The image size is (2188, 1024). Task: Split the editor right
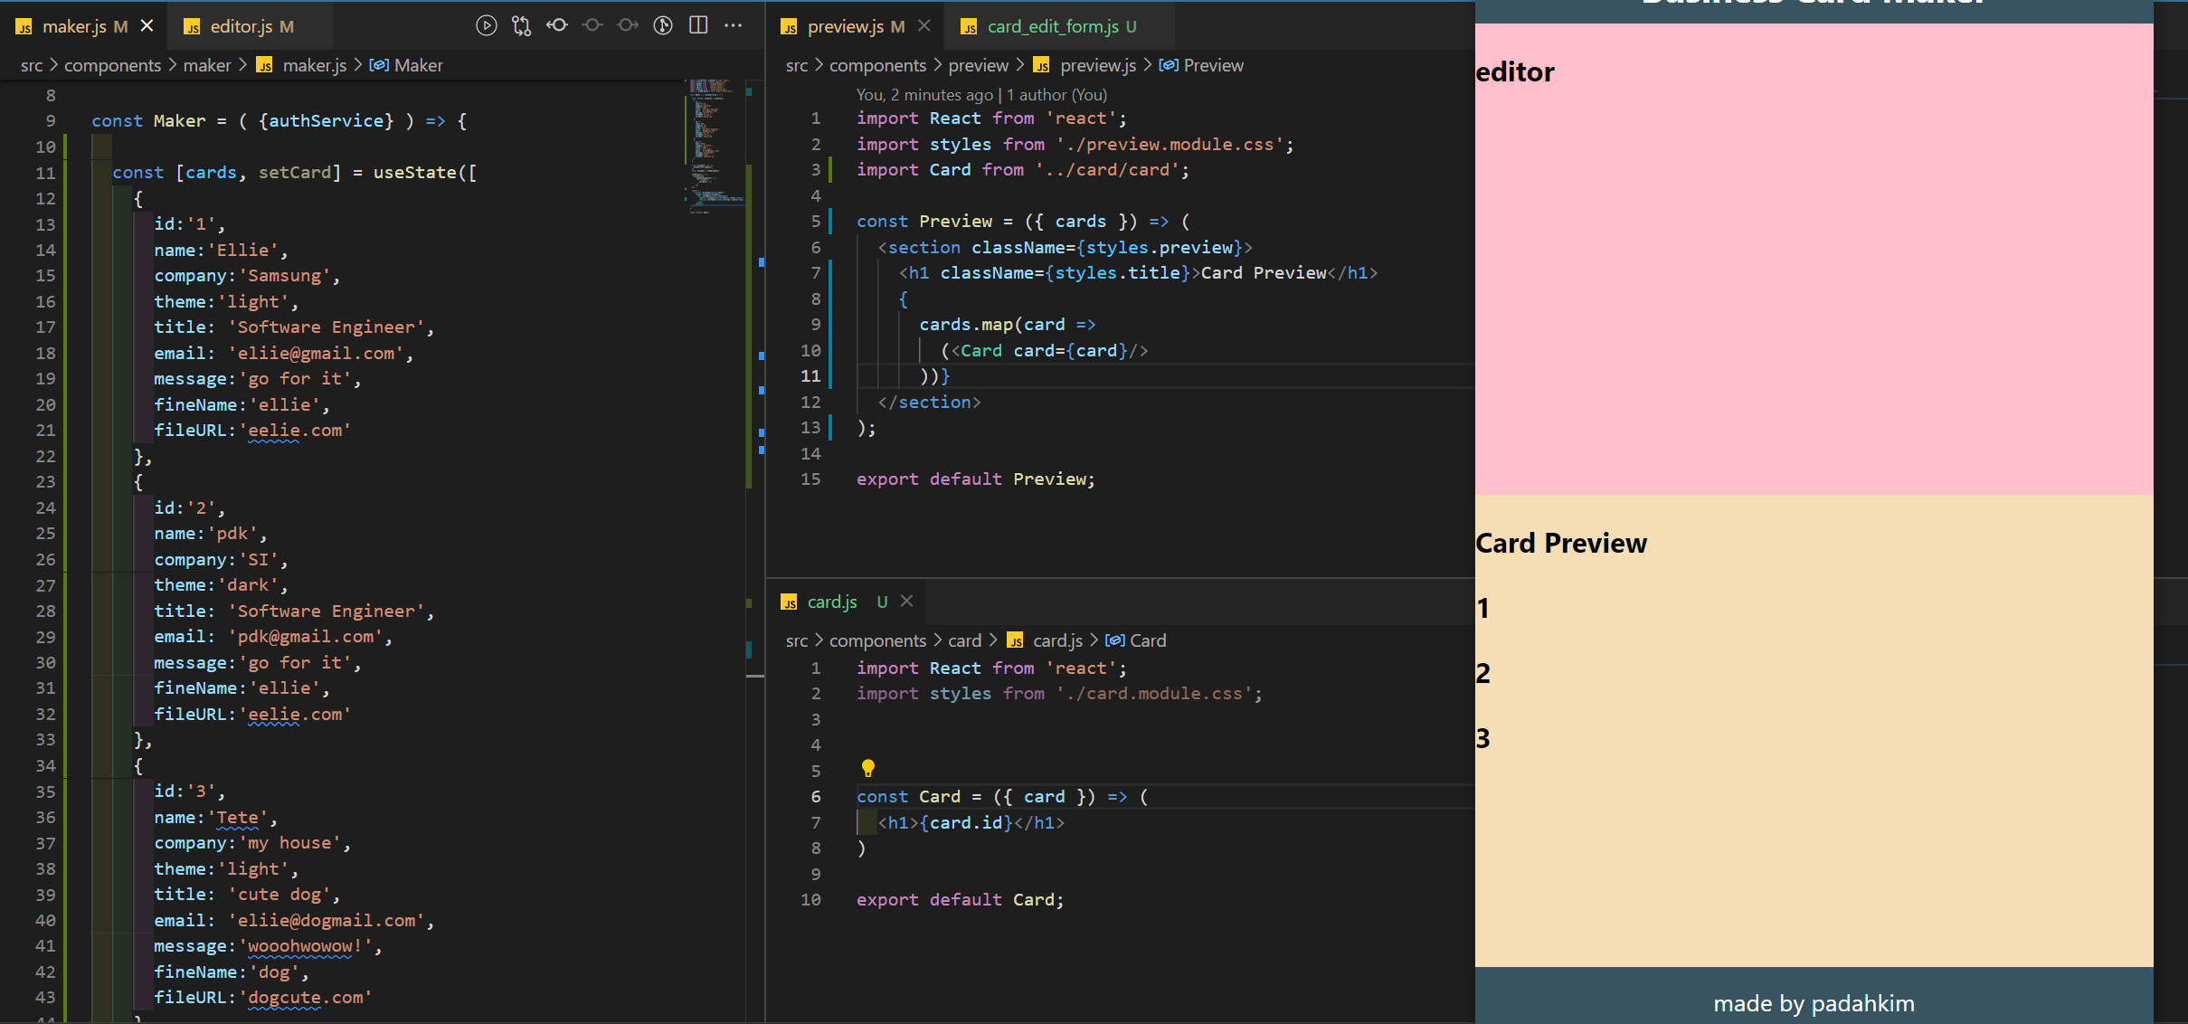pos(698,25)
